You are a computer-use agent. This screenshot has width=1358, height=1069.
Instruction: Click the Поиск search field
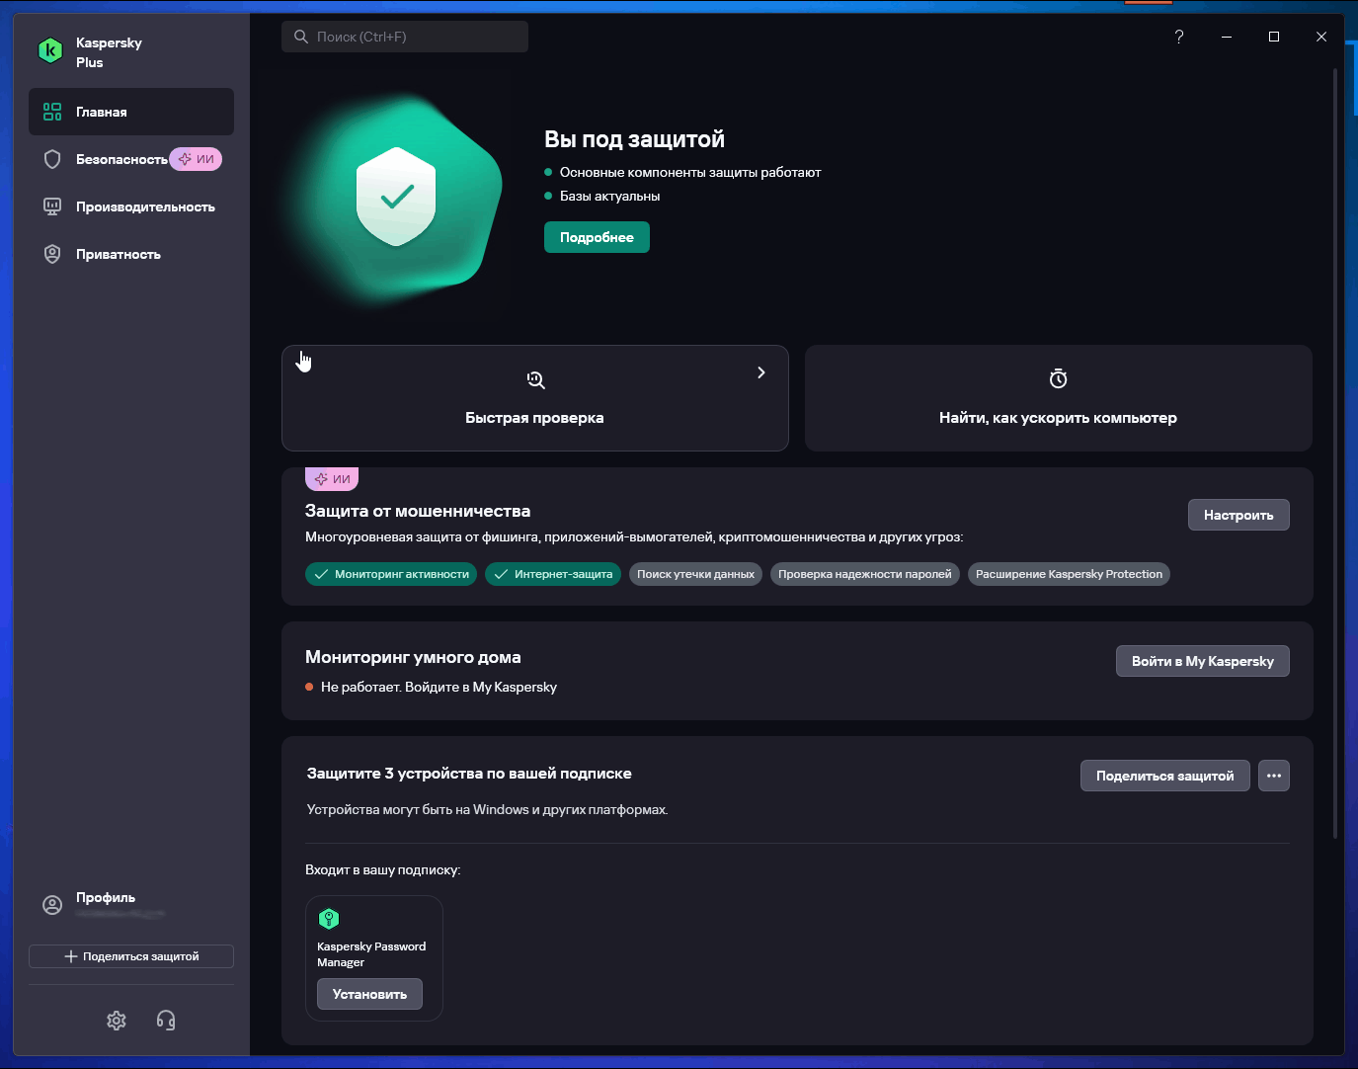click(405, 37)
